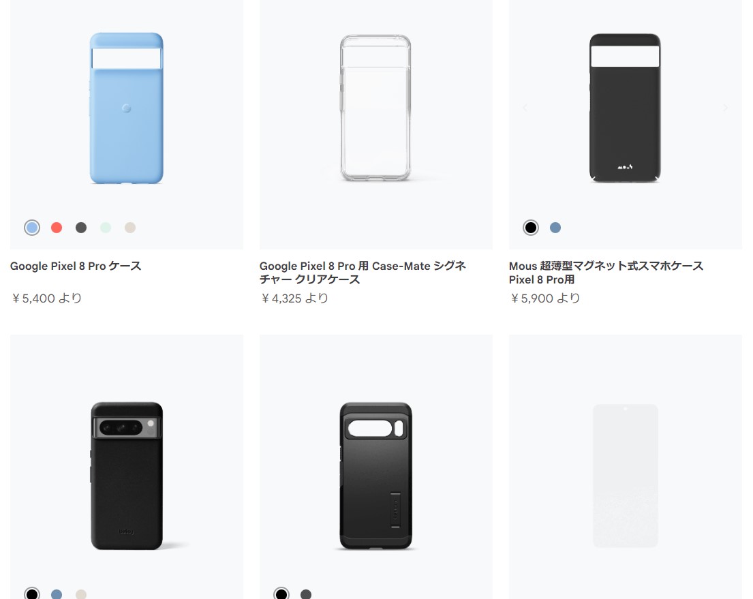The height and width of the screenshot is (599, 753).
Task: Select the dark gray swatch for the kickstand case
Action: 306,594
